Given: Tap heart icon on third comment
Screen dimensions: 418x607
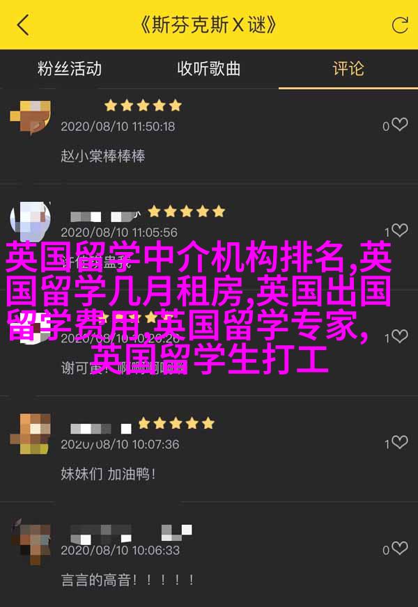Looking at the screenshot, I should [x=399, y=336].
